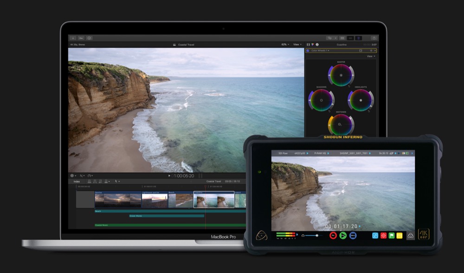Image resolution: width=464 pixels, height=273 pixels.
Task: Open the 62% zoom dropdown in the viewer
Action: click(x=285, y=44)
